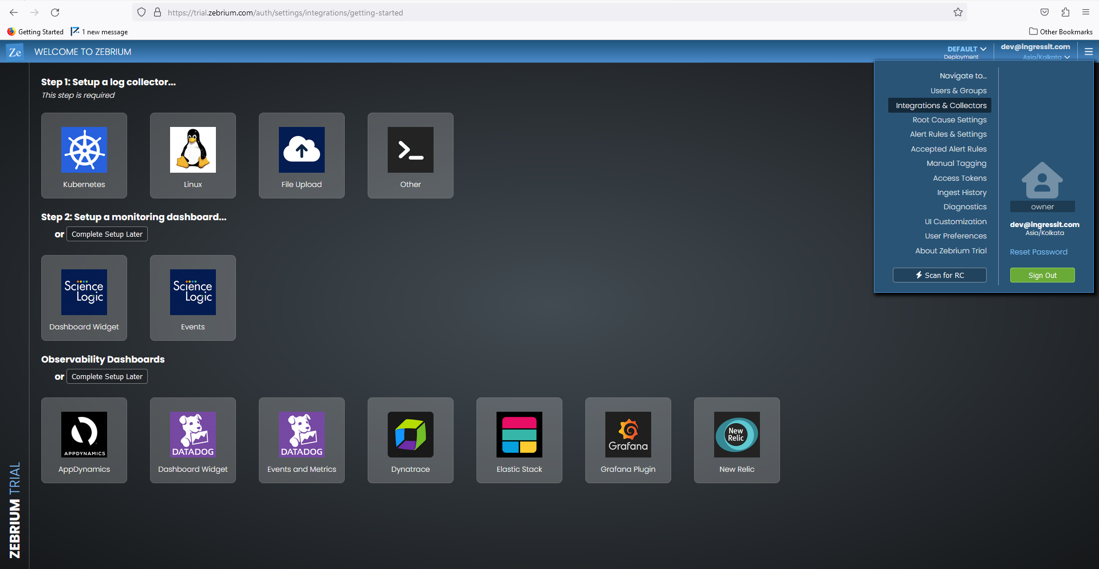Reload the page in browser
The width and height of the screenshot is (1099, 569).
click(55, 13)
